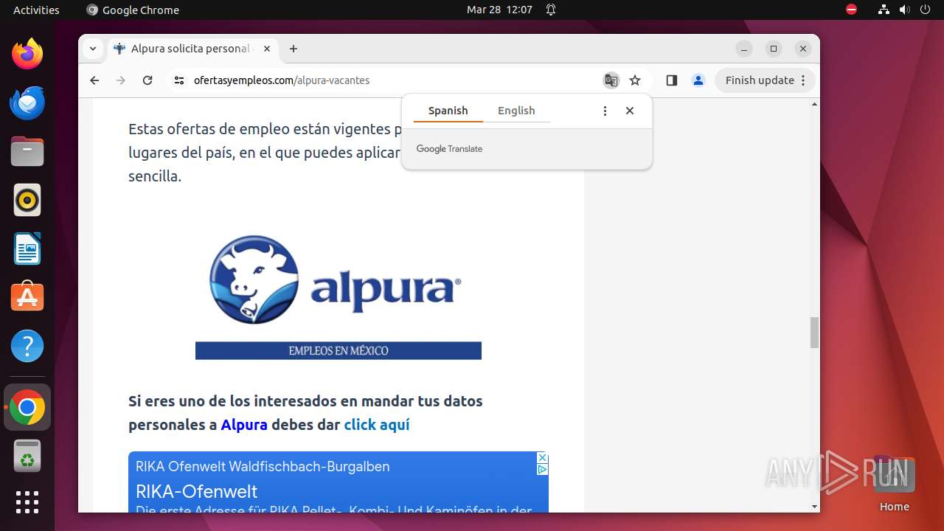Image resolution: width=944 pixels, height=531 pixels.
Task: Click the forward navigation arrow
Action: tap(121, 80)
